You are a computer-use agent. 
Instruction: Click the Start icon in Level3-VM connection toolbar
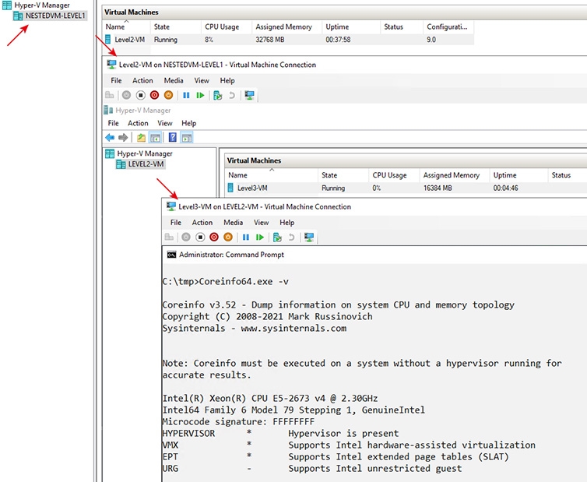pos(186,237)
